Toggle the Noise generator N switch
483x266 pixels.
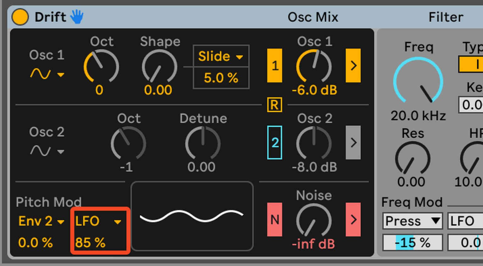pyautogui.click(x=274, y=220)
